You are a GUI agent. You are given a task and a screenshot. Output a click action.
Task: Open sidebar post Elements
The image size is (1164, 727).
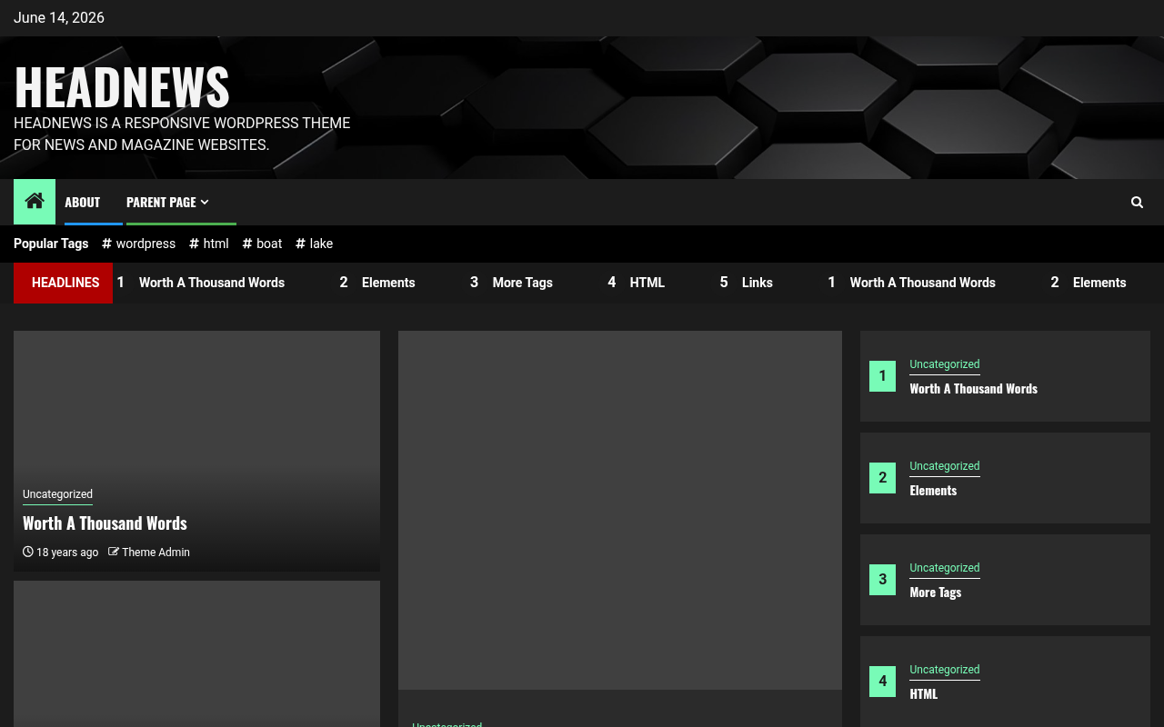tap(933, 491)
